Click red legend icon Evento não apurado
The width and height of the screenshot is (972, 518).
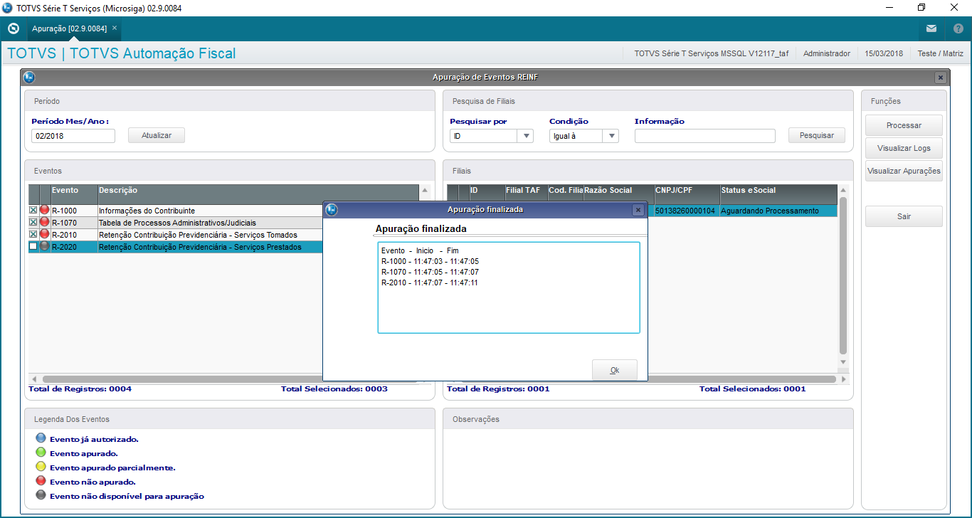[41, 481]
